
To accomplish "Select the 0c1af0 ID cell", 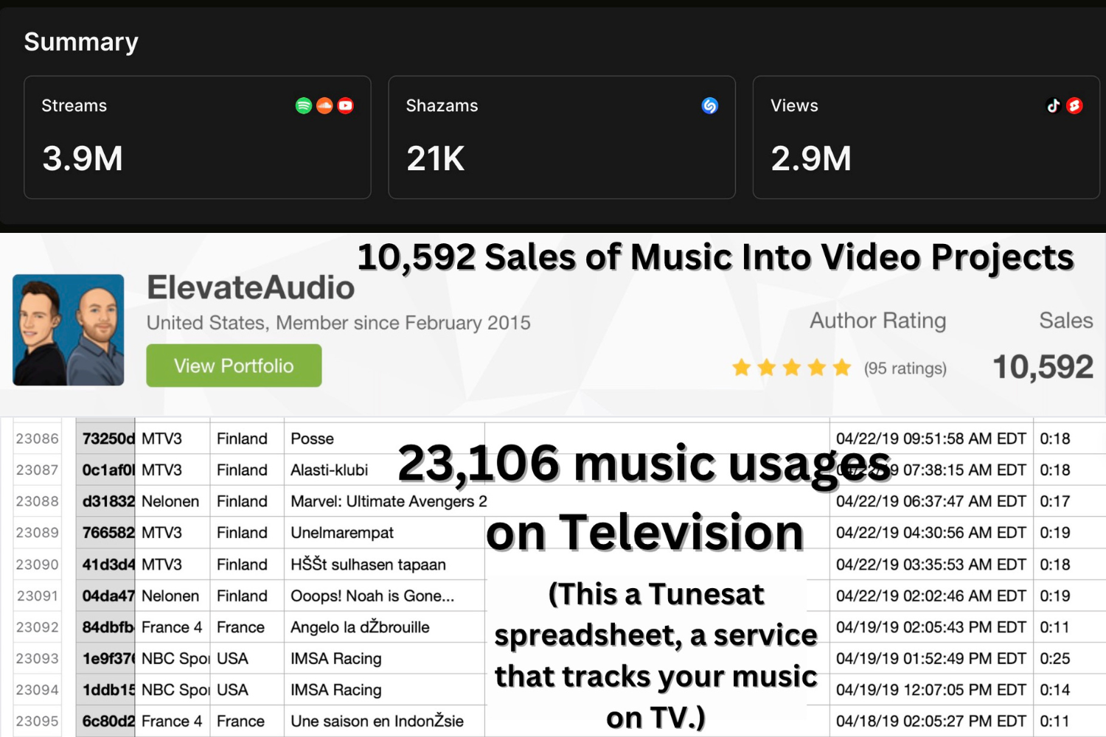I will [106, 469].
